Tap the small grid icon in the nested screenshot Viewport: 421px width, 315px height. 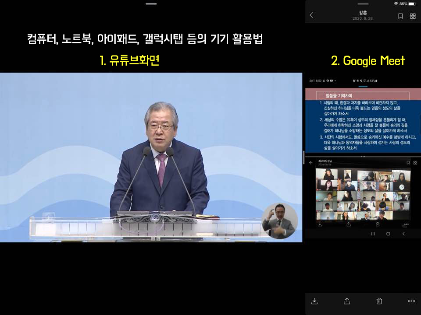click(415, 163)
